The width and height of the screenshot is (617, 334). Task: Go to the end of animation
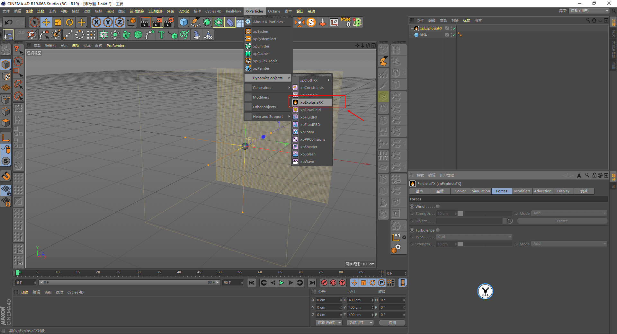coord(312,283)
